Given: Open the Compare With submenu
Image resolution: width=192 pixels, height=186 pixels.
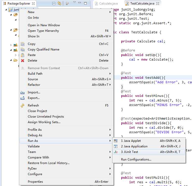Looking at the screenshot, I should click(66, 157).
